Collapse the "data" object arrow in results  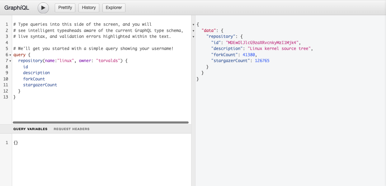[194, 30]
